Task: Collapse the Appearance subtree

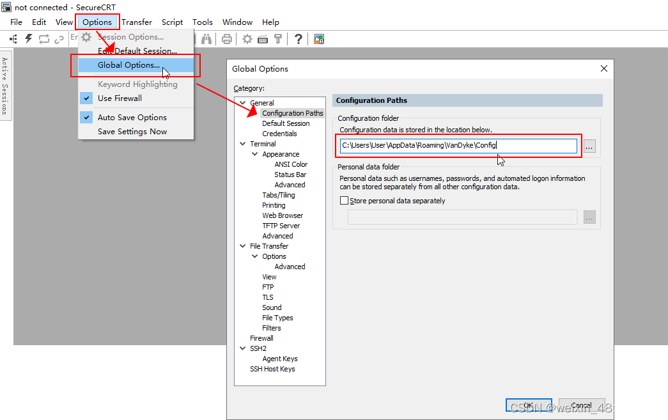Action: pyautogui.click(x=255, y=154)
